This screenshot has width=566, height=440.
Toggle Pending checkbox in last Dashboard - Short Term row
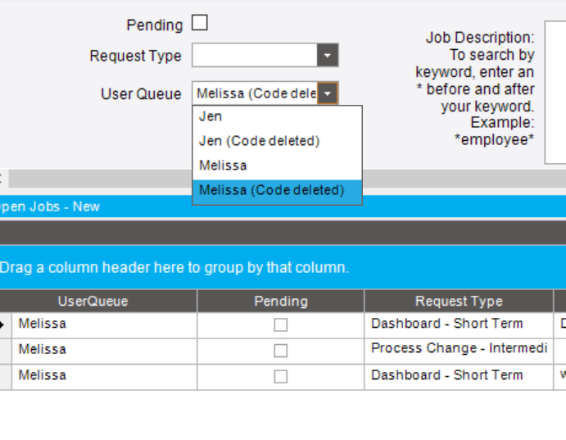(x=281, y=376)
